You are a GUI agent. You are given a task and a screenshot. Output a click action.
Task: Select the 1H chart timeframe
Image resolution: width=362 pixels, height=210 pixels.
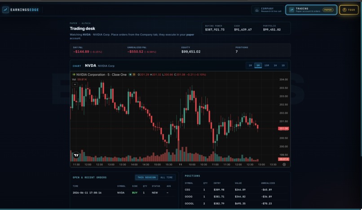coord(275,66)
